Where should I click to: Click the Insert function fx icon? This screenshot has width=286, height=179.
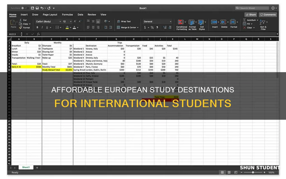pyautogui.click(x=38, y=34)
